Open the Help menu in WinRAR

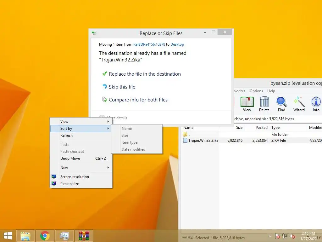click(x=271, y=91)
